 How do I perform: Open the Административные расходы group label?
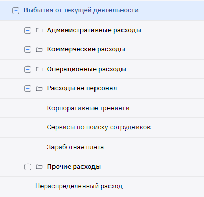pyautogui.click(x=94, y=30)
